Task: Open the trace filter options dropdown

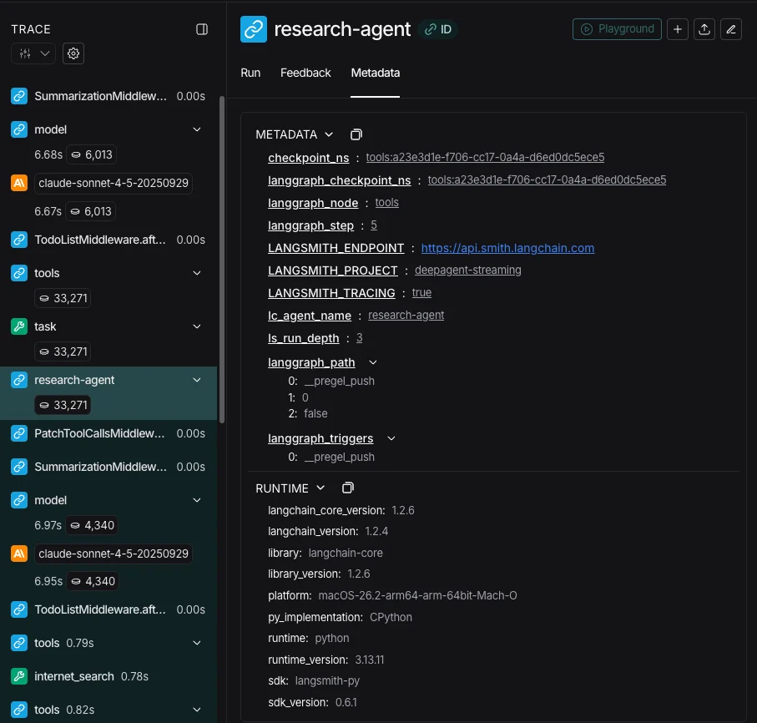Action: pos(33,53)
